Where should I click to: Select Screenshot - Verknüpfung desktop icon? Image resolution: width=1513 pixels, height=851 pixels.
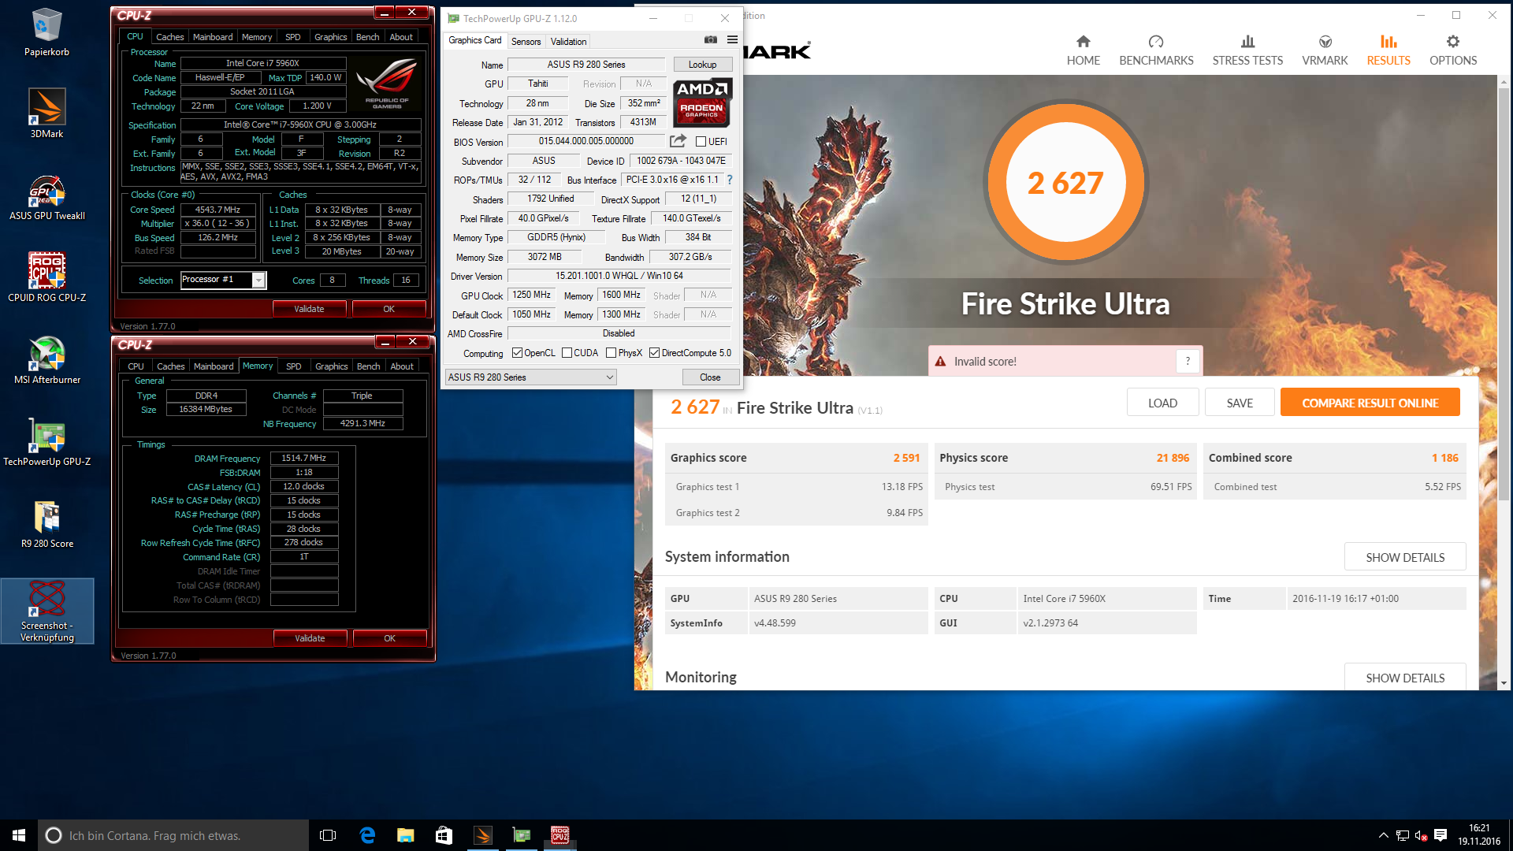[x=46, y=611]
